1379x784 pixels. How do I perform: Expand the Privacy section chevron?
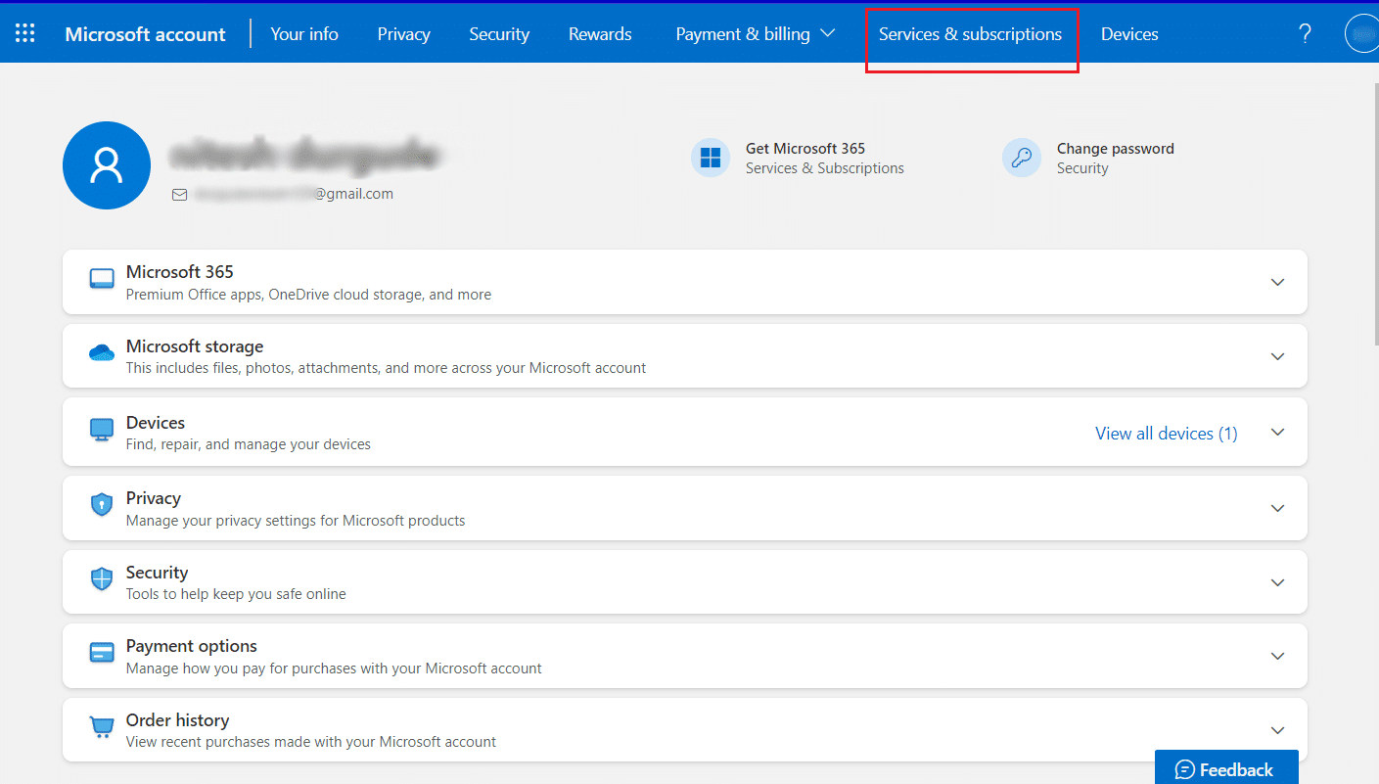(x=1277, y=508)
